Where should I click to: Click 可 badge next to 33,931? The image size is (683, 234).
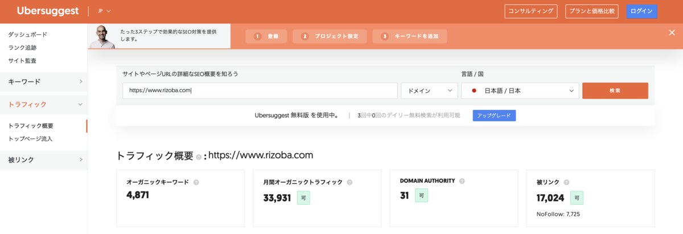303,198
